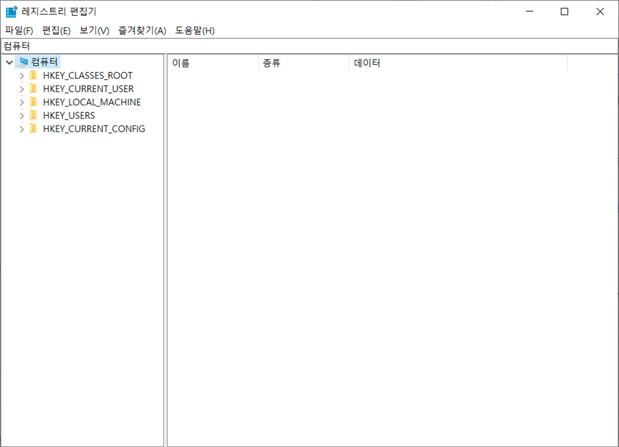Open the 보기(V) menu
The height and width of the screenshot is (447, 619).
pyautogui.click(x=94, y=31)
